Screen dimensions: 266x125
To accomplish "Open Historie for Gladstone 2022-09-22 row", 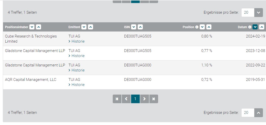I will [77, 70].
